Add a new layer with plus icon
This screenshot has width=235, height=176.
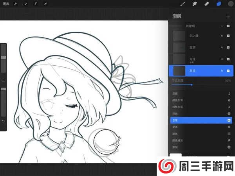[x=228, y=16]
